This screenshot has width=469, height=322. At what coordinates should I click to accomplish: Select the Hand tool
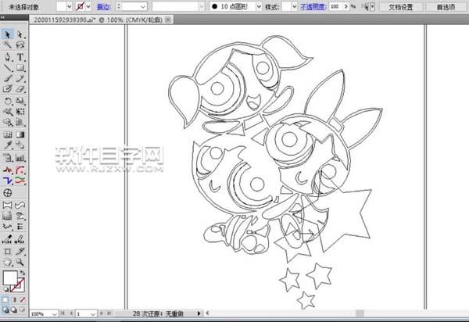coord(8,262)
